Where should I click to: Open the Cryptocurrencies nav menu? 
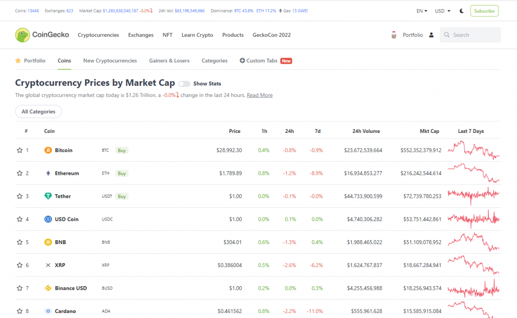98,35
